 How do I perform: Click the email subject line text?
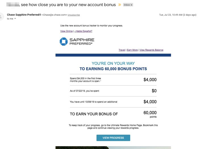(x=68, y=5)
